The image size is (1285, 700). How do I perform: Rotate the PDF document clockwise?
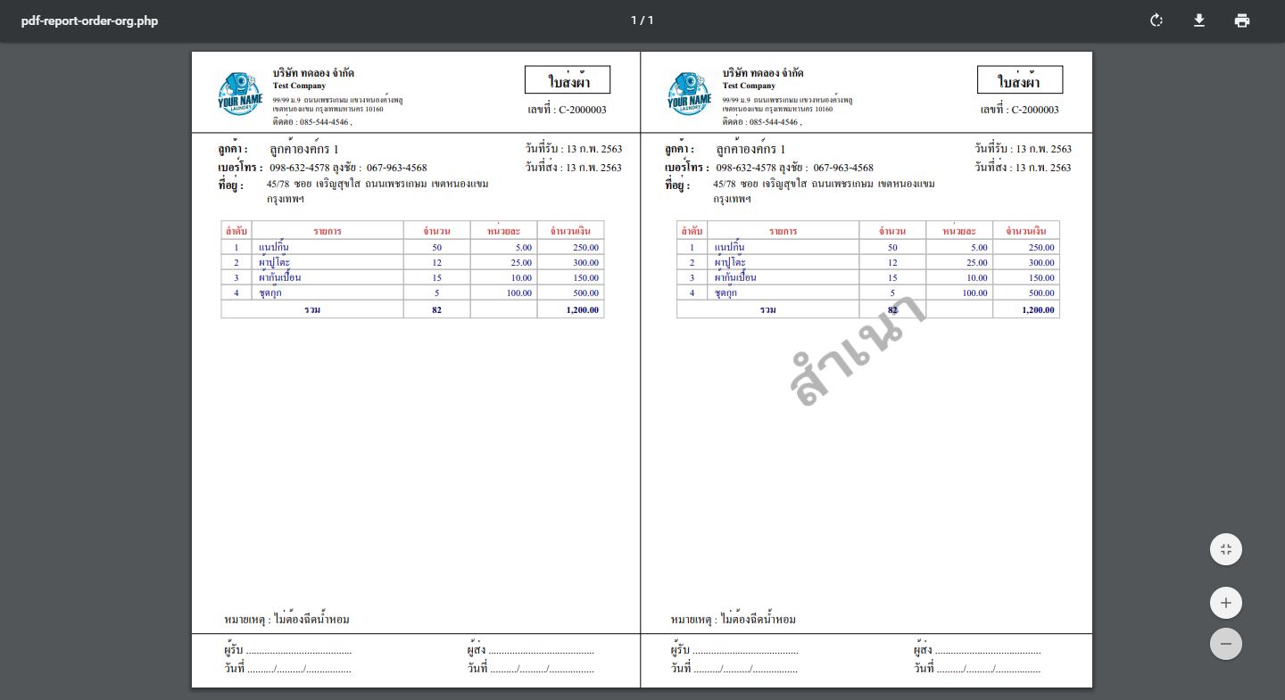[1156, 21]
